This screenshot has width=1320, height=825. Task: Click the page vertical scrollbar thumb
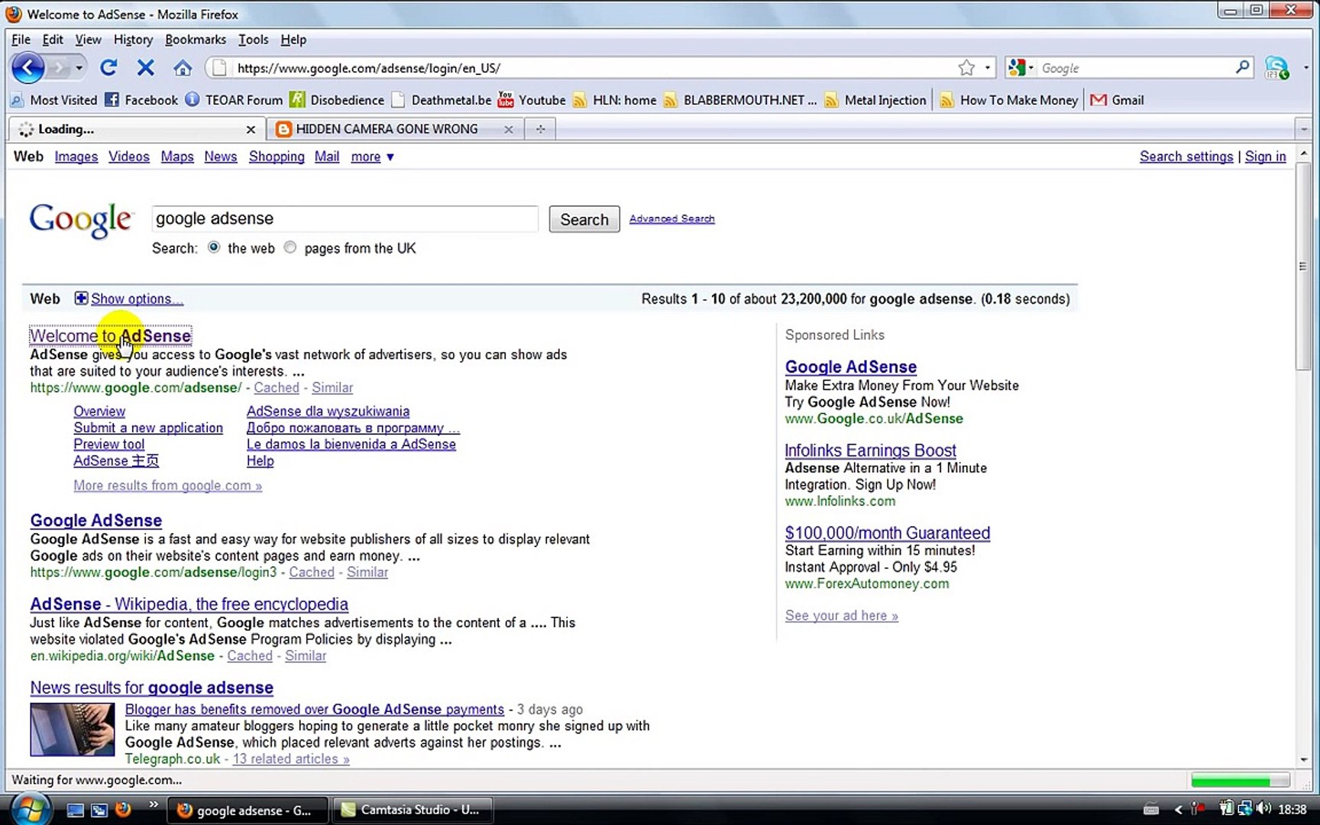[x=1303, y=266]
